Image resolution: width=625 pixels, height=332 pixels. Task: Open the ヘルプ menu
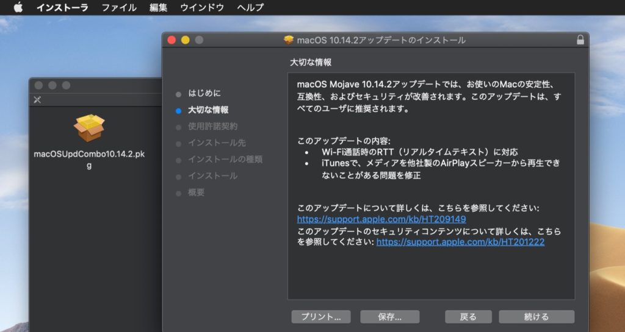250,8
